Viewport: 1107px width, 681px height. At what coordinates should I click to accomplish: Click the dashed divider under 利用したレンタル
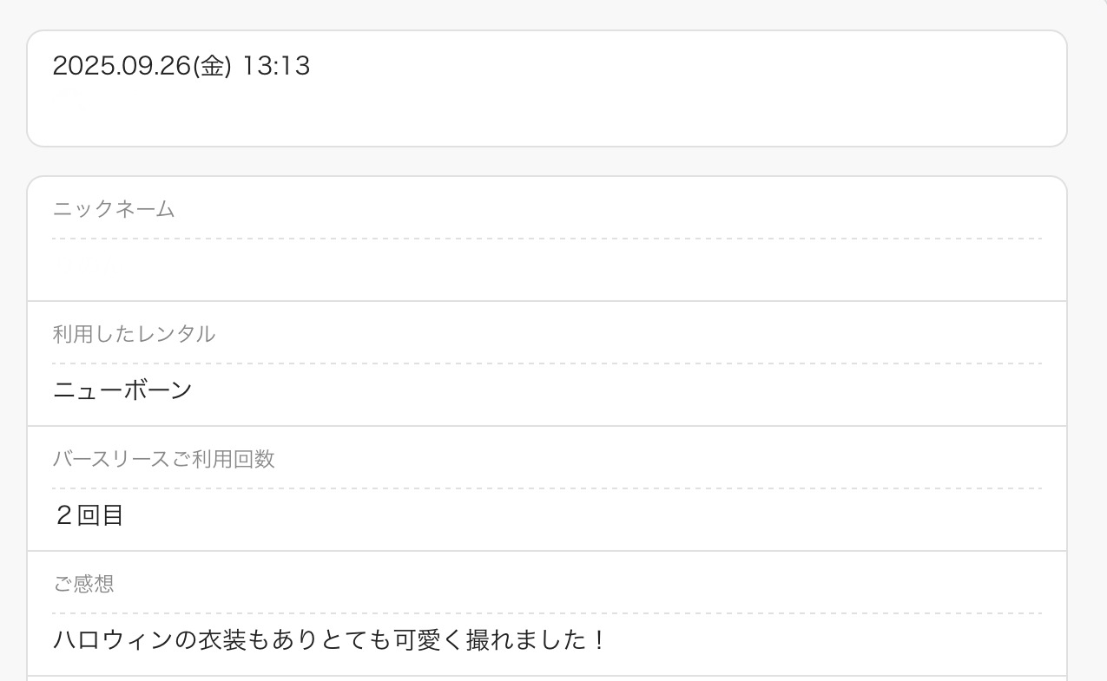coord(547,363)
